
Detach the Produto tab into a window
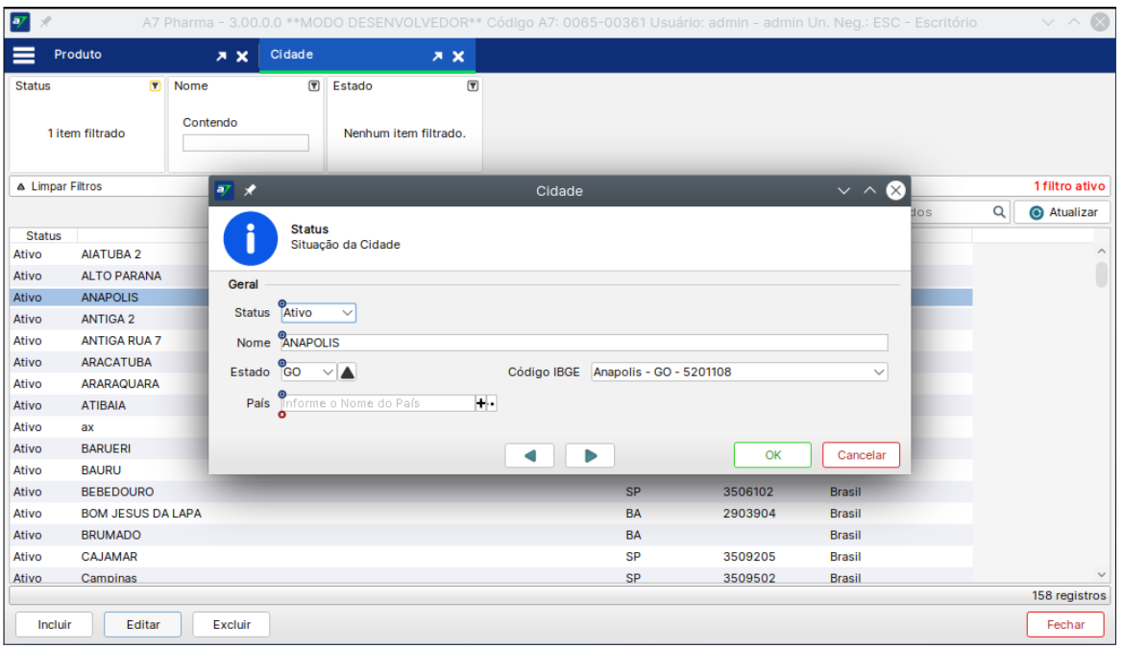pos(222,56)
